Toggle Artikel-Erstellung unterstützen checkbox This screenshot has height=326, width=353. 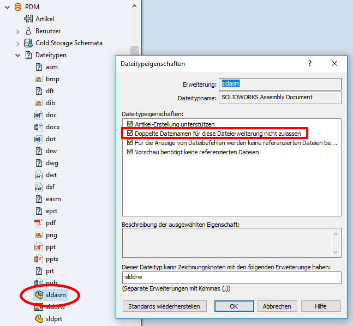(130, 124)
